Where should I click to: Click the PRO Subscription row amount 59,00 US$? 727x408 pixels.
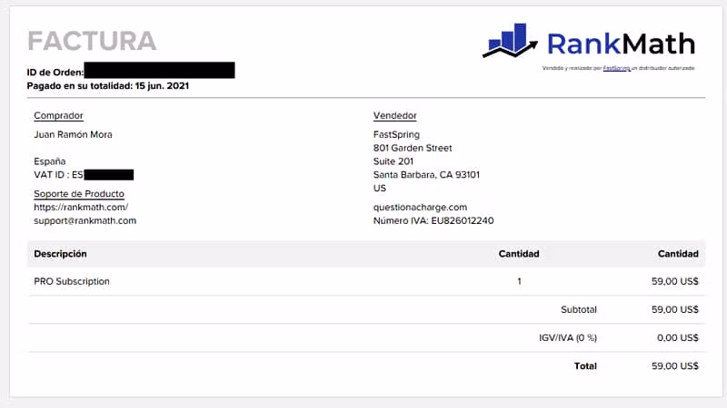[674, 281]
